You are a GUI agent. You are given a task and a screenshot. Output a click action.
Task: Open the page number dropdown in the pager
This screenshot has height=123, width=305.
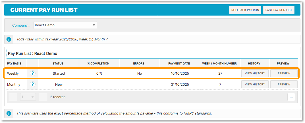[x=28, y=97]
